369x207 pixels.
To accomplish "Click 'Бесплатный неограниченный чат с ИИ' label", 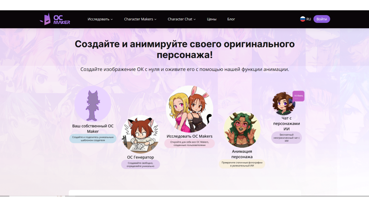I will point(286,138).
